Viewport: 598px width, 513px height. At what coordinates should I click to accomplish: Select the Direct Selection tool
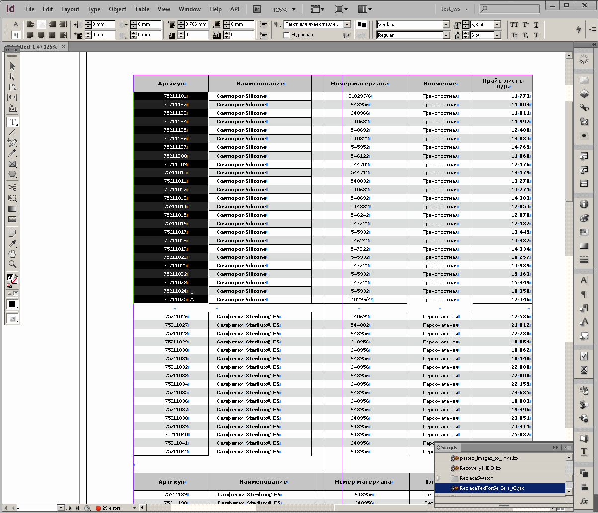point(12,77)
